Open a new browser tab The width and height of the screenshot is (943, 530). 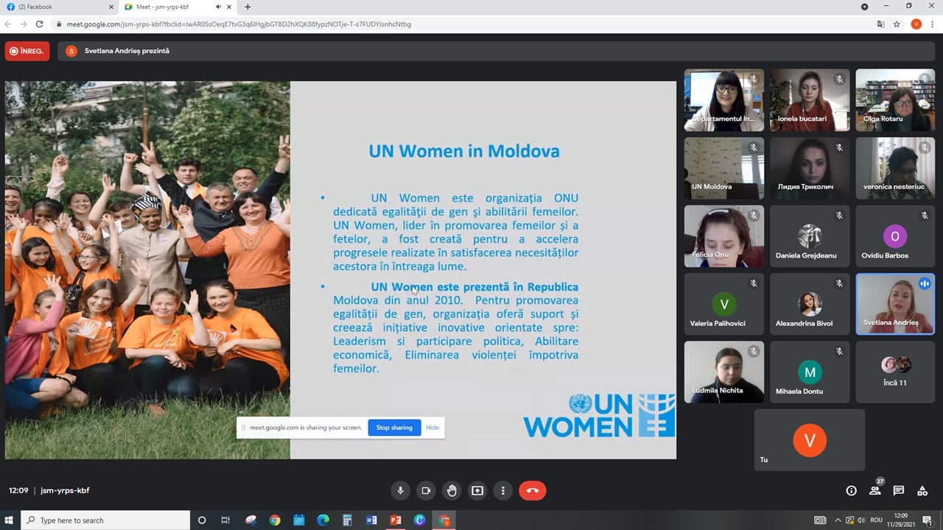[x=248, y=7]
